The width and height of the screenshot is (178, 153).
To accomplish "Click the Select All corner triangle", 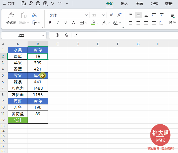I will pos(3,44).
